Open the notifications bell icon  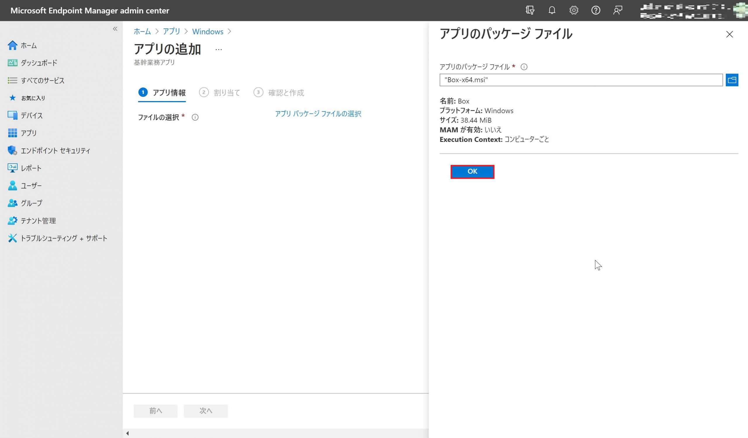coord(551,11)
